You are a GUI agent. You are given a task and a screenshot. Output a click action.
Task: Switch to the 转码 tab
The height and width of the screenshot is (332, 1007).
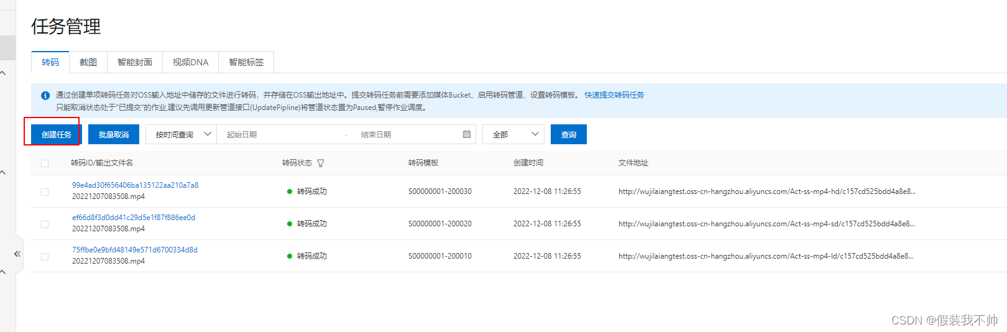pyautogui.click(x=50, y=62)
